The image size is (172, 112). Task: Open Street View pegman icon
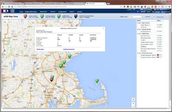tap(133, 99)
